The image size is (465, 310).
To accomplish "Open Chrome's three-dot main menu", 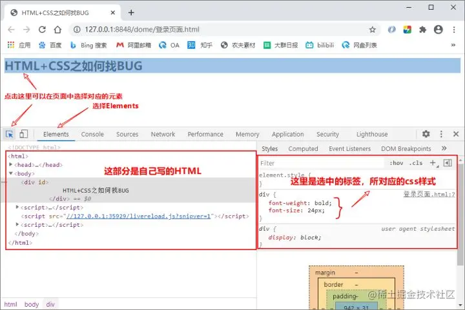I will (454, 30).
